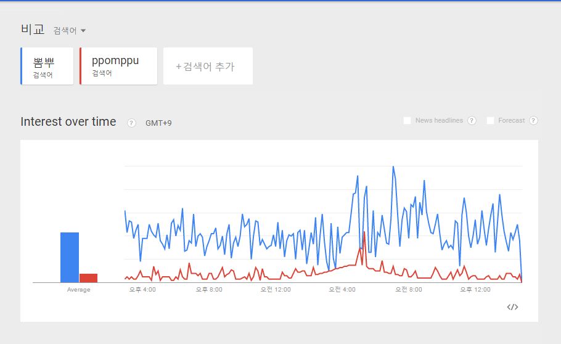
Task: Click the 오후 4:00 time axis label
Action: [142, 290]
